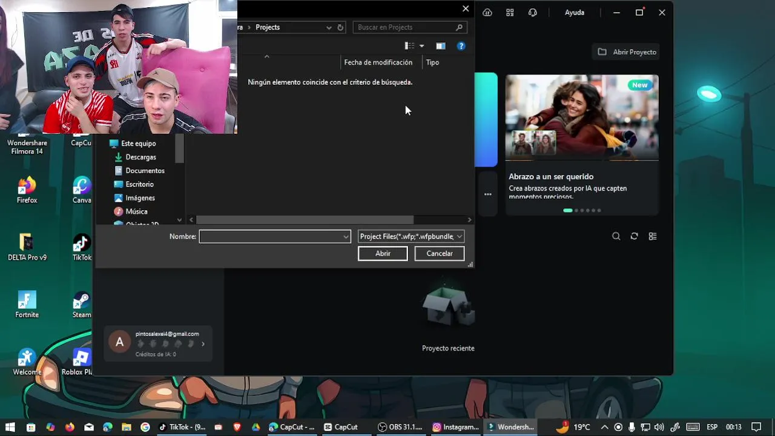
Task: Click the blue help icon in dialog
Action: coord(461,46)
